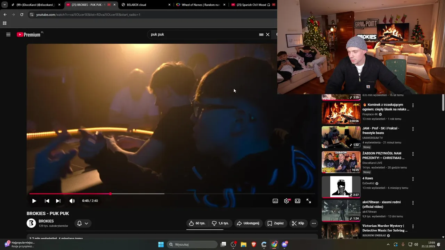The height and width of the screenshot is (250, 445).
Task: Click the Udostępnij share button
Action: point(248,223)
